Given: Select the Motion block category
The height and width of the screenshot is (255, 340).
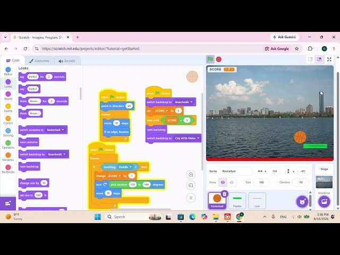Looking at the screenshot, I should pos(8,71).
